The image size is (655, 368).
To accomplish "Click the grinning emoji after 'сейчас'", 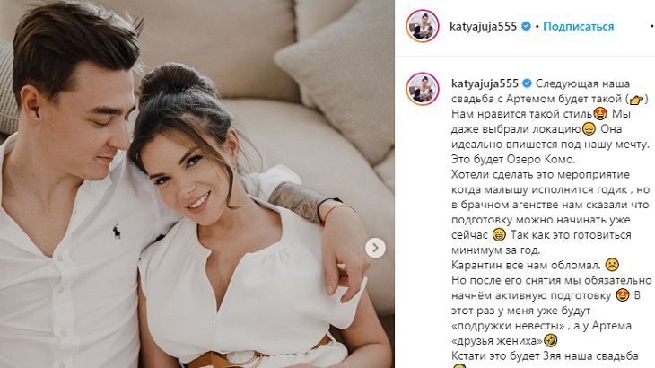I will tap(499, 235).
